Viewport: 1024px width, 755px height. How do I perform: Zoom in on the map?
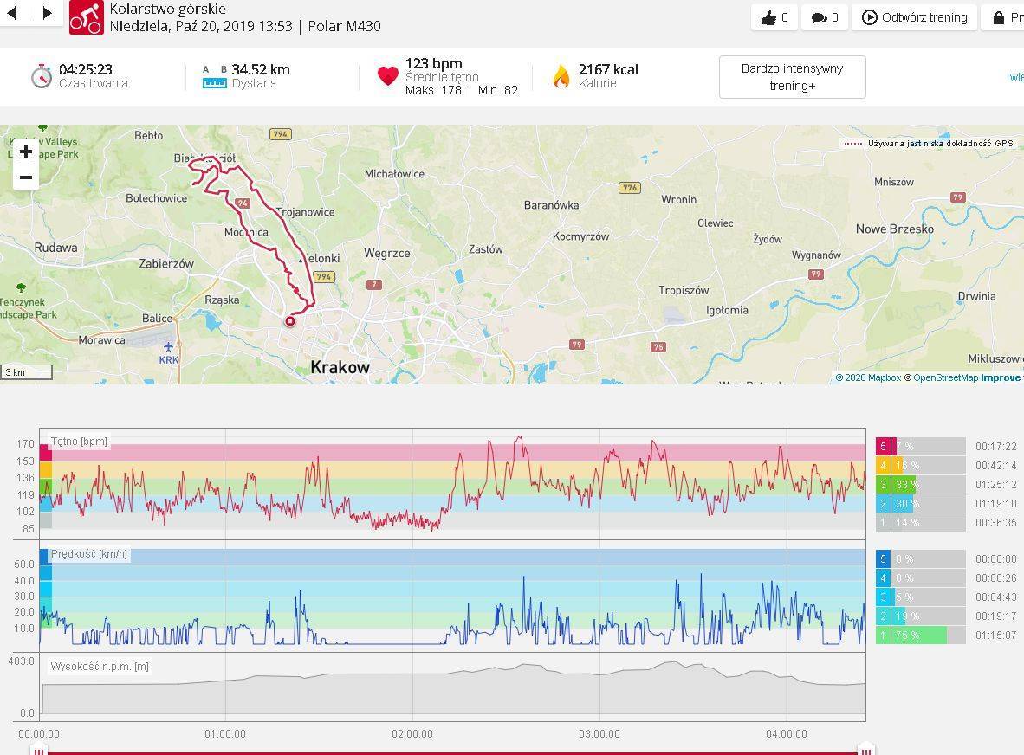[26, 152]
